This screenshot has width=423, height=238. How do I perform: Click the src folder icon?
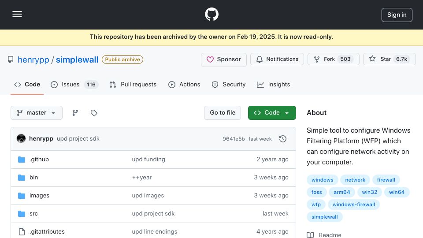(22, 214)
